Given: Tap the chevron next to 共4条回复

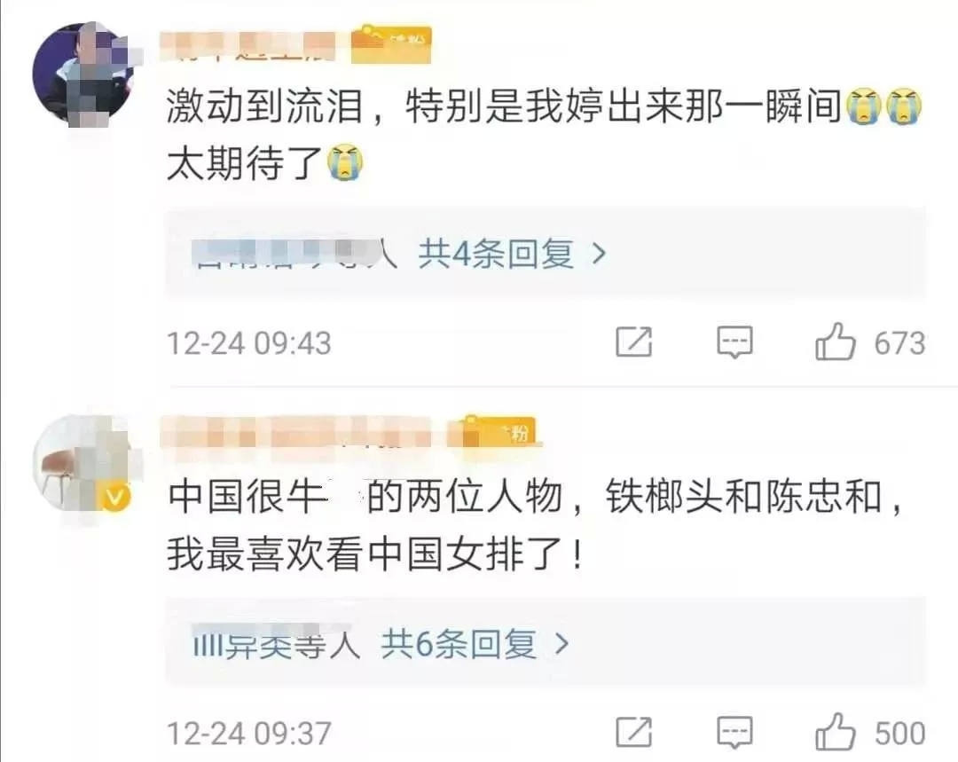Looking at the screenshot, I should 600,254.
